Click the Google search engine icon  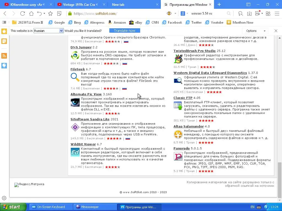tap(183, 13)
